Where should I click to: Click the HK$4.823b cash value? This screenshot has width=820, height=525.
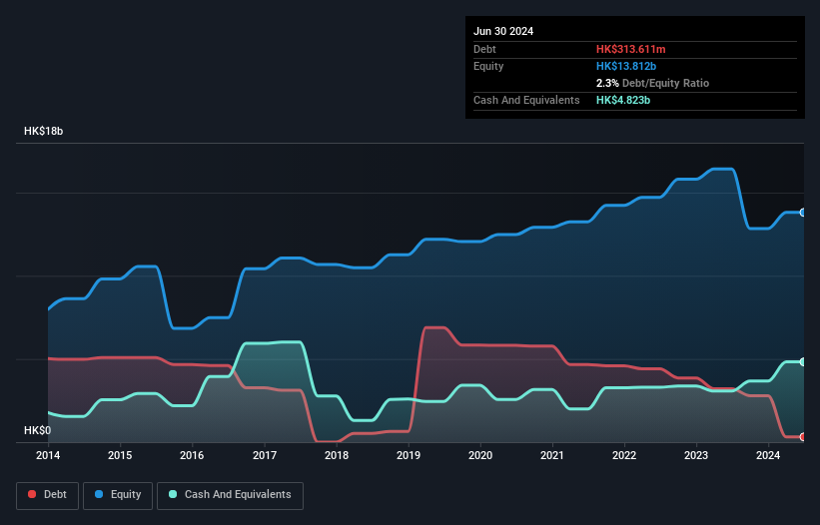point(623,100)
